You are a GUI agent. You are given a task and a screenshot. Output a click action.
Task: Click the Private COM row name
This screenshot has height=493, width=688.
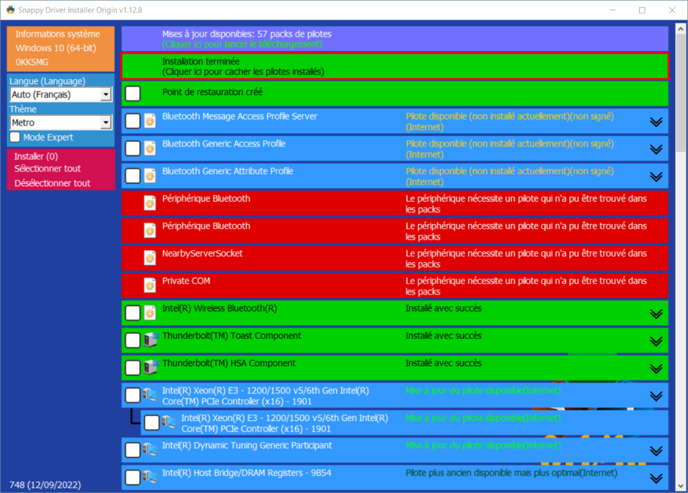[186, 280]
